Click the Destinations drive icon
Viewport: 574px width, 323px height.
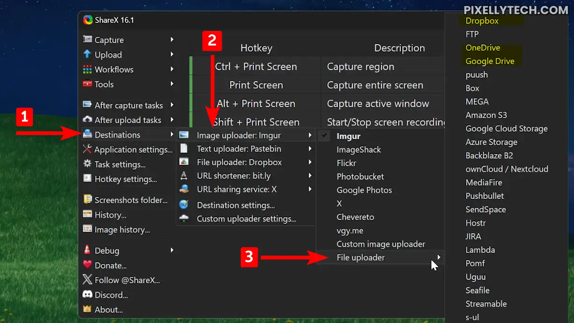[87, 134]
